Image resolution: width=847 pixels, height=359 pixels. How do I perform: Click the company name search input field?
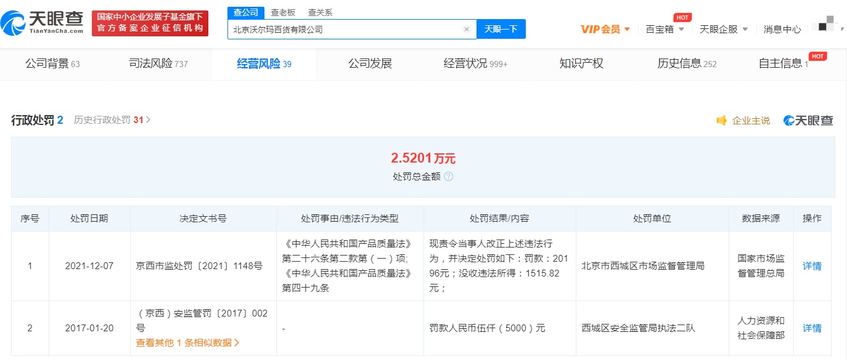pyautogui.click(x=345, y=29)
